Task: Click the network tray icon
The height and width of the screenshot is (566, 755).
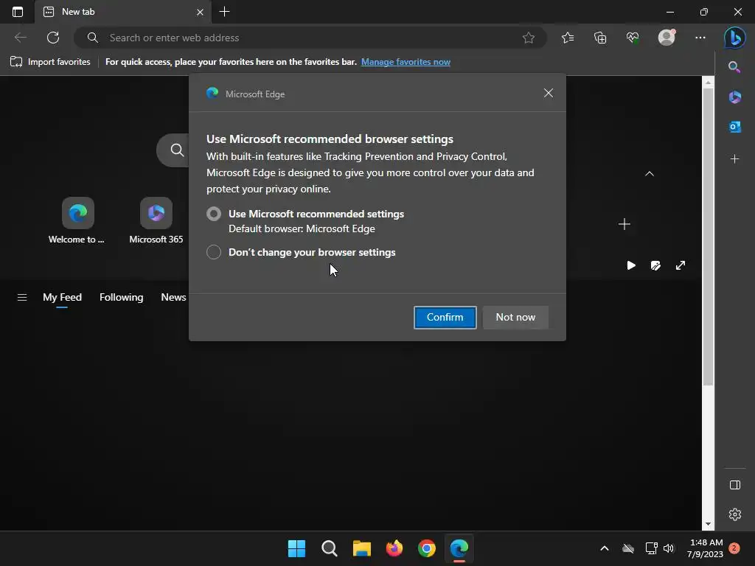Action: 651,548
